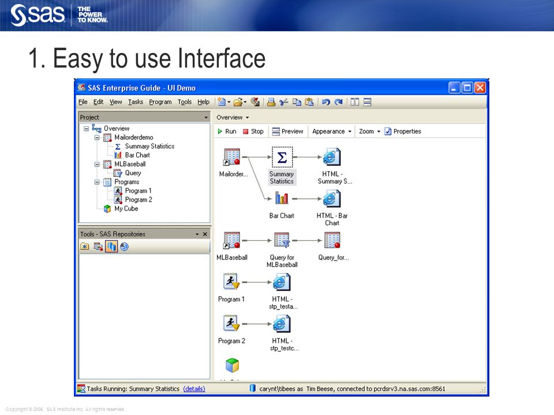Open the (details) link in status bar

click(194, 388)
